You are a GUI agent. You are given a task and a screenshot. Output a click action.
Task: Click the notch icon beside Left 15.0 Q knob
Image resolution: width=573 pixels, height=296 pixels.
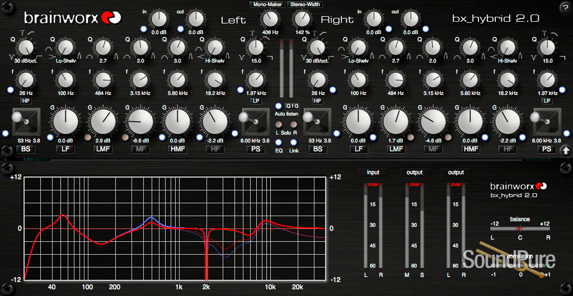coord(243,56)
